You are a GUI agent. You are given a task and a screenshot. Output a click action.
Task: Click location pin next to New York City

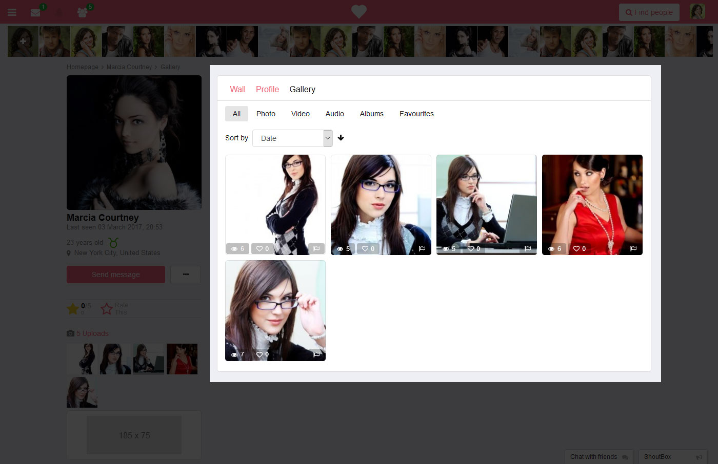click(x=69, y=253)
